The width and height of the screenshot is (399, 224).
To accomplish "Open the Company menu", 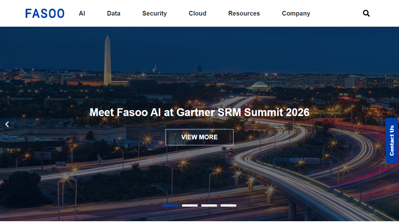I will coord(296,13).
